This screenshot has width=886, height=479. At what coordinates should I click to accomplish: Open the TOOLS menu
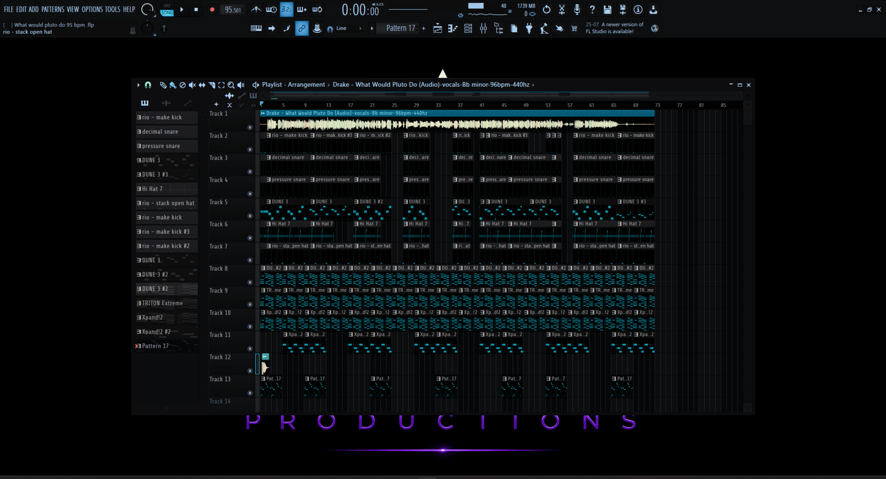(x=113, y=9)
